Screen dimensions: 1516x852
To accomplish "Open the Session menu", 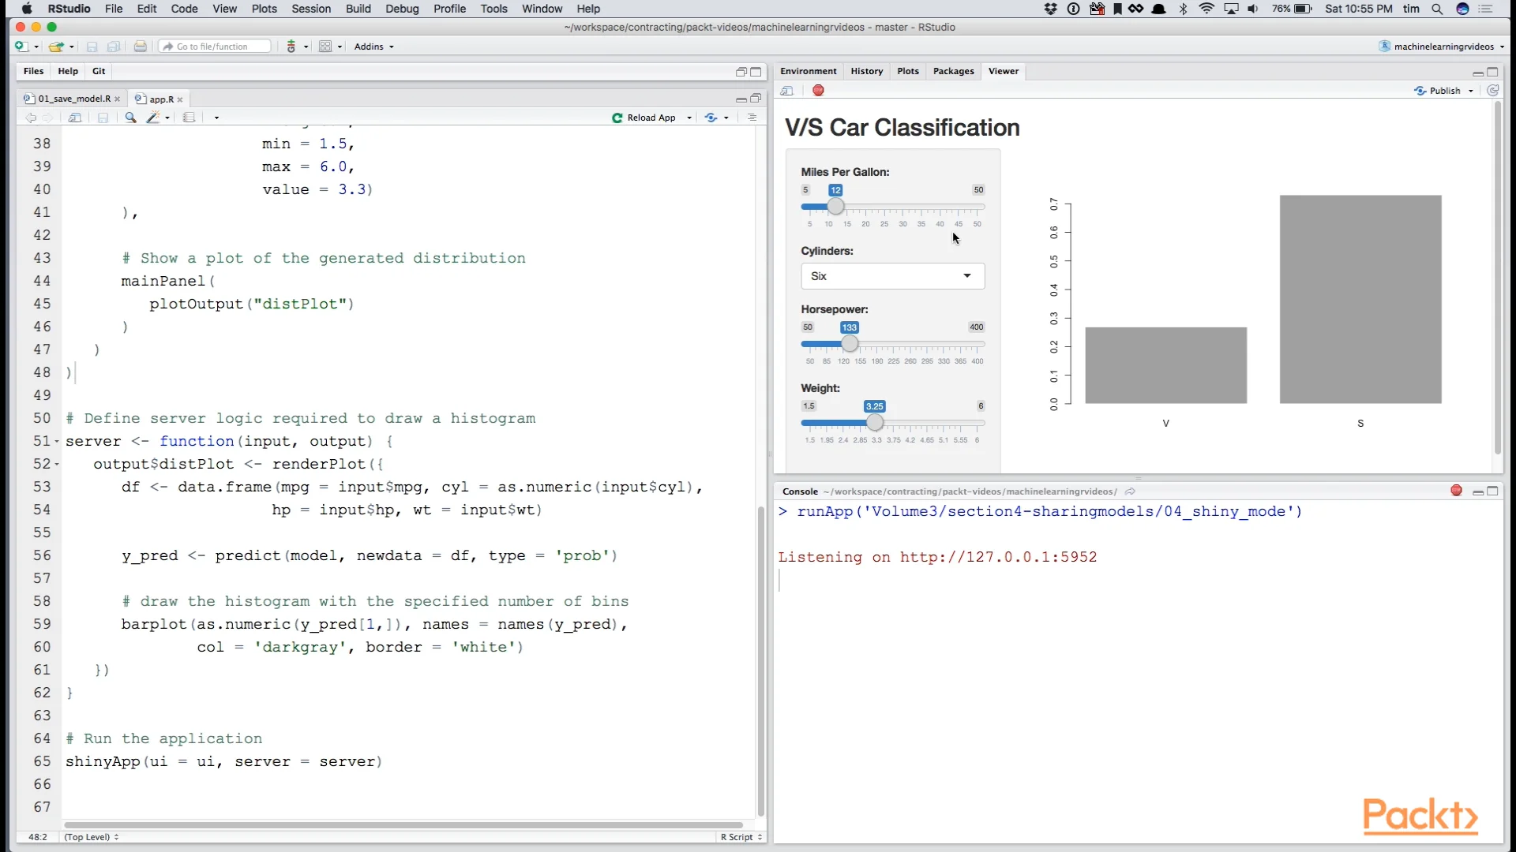I will pos(311,9).
